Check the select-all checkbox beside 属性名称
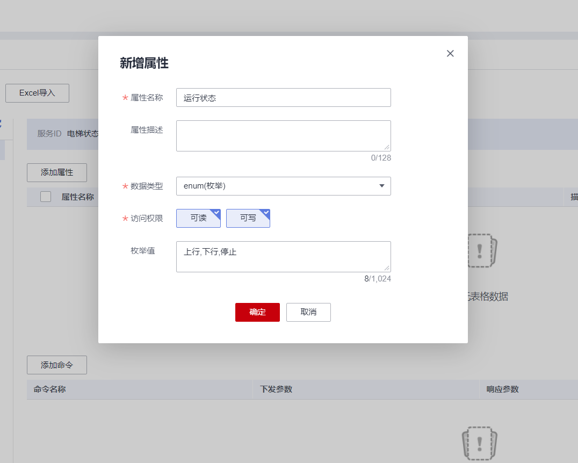578x463 pixels. pyautogui.click(x=46, y=197)
